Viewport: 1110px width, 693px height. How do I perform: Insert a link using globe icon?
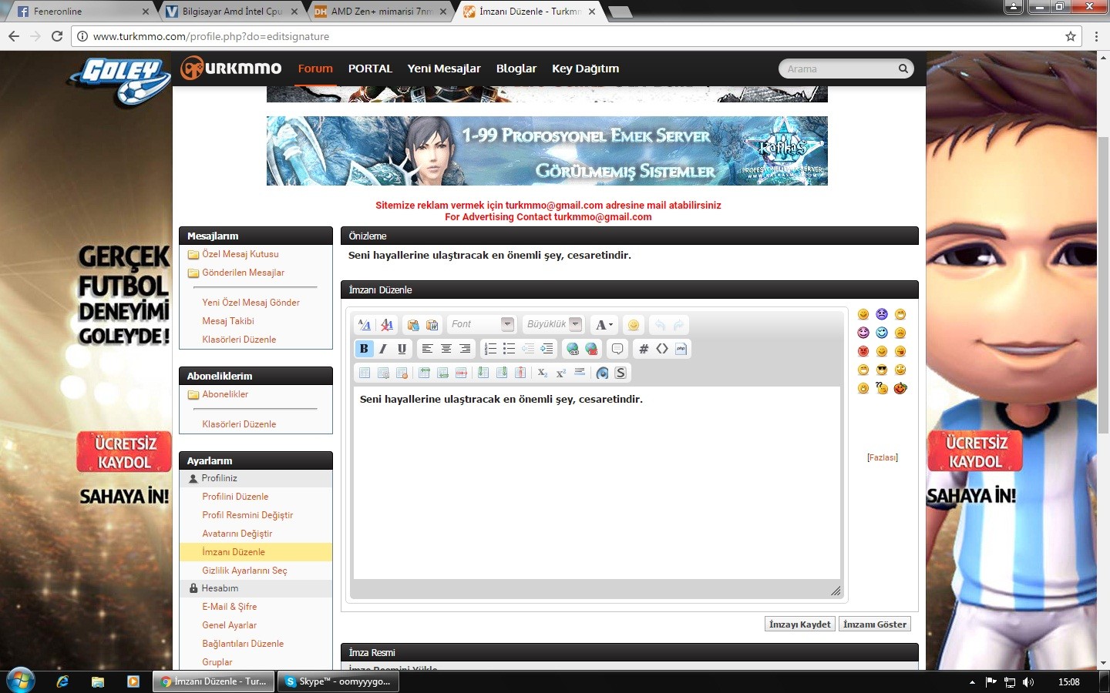pos(573,349)
